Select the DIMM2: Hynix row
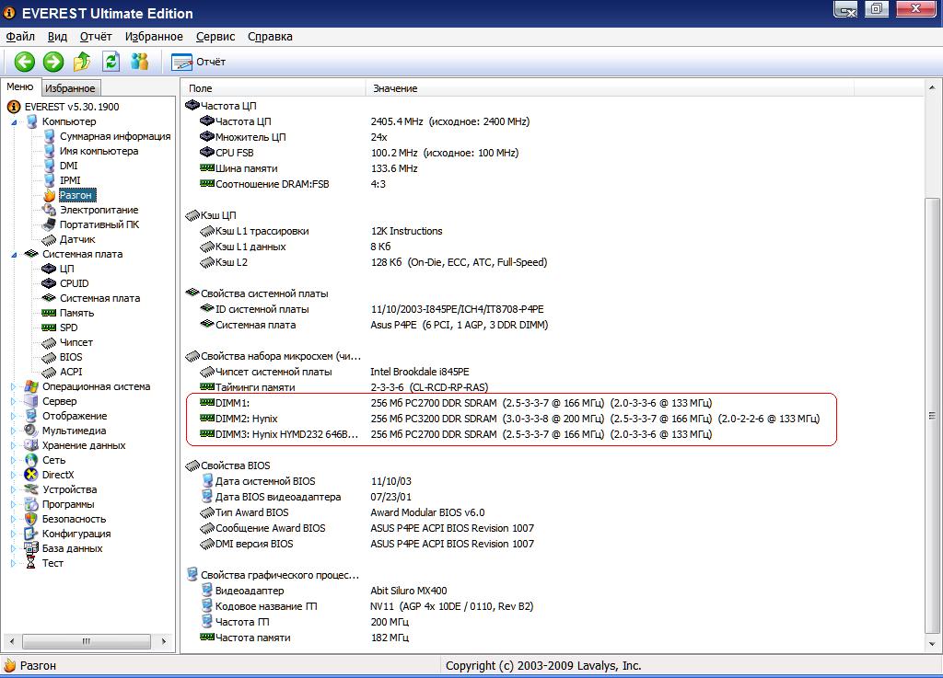This screenshot has height=678, width=943. pyautogui.click(x=508, y=419)
